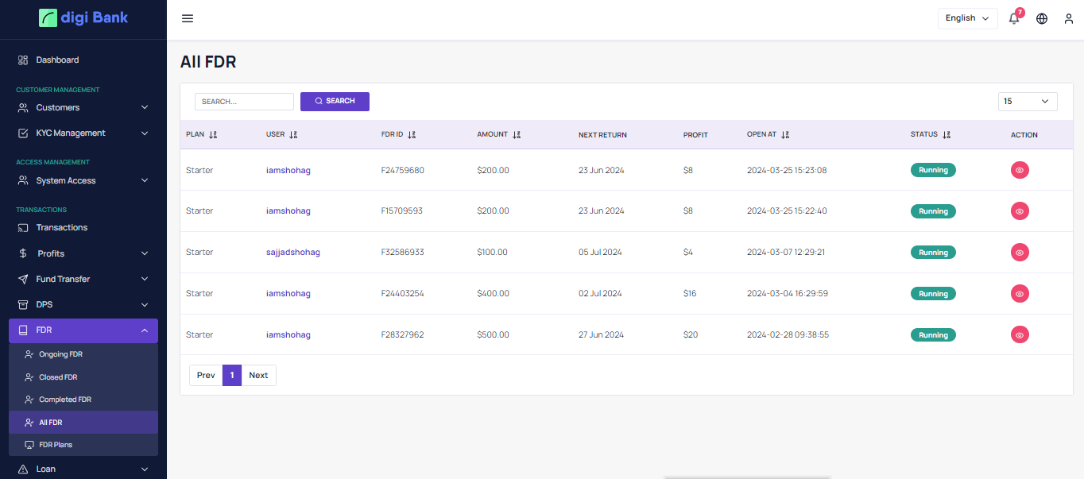Image resolution: width=1084 pixels, height=479 pixels.
Task: Open FDR Plans in sidebar
Action: (56, 445)
